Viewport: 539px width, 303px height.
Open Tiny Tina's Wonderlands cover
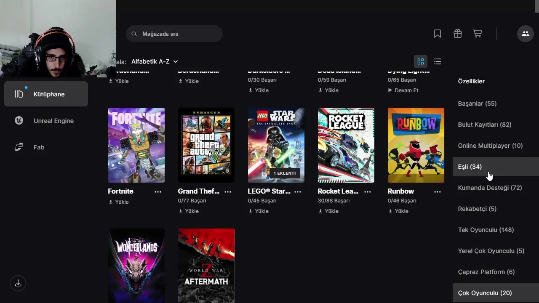pos(136,266)
